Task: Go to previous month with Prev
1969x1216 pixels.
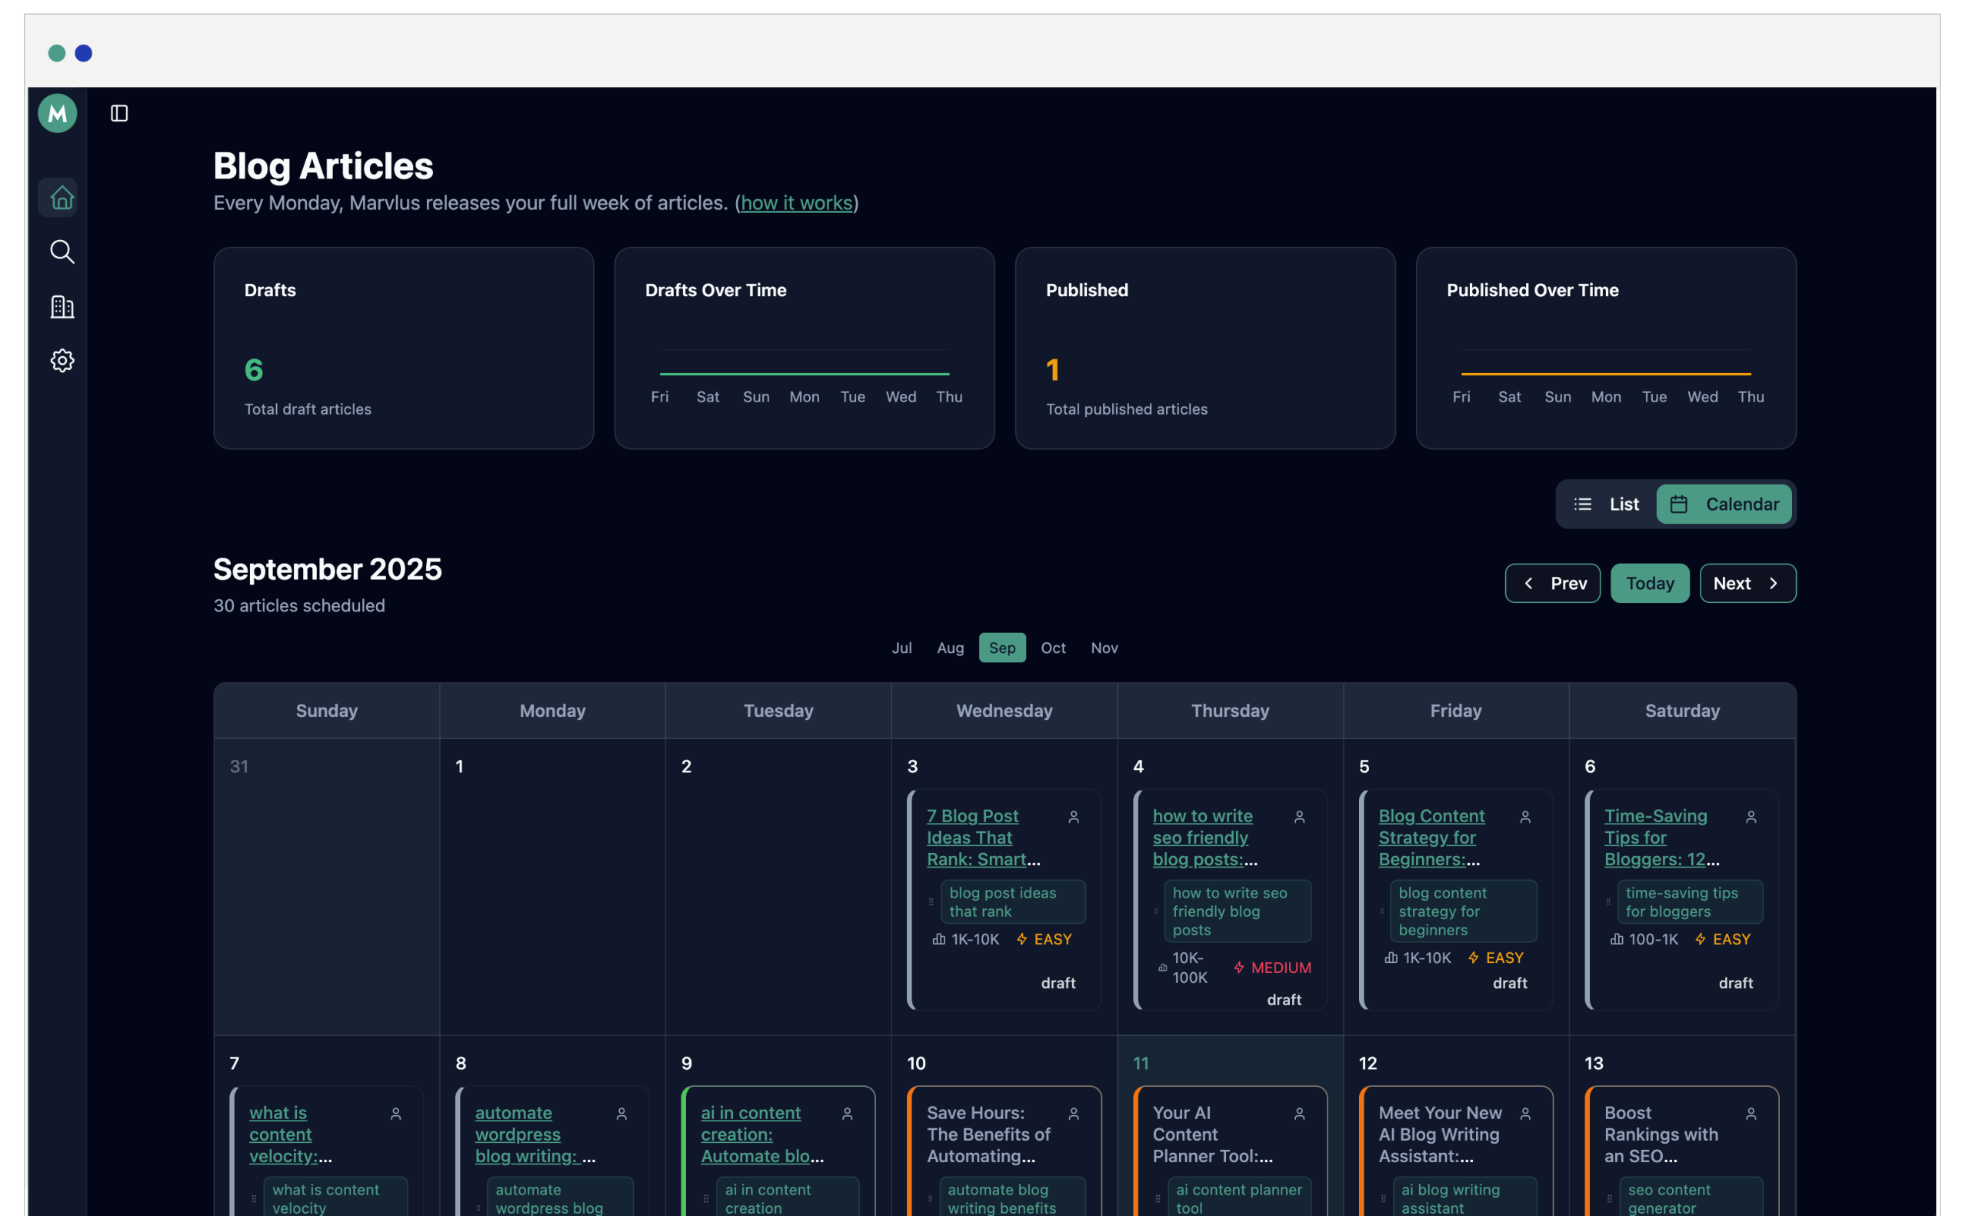Action: (x=1551, y=583)
